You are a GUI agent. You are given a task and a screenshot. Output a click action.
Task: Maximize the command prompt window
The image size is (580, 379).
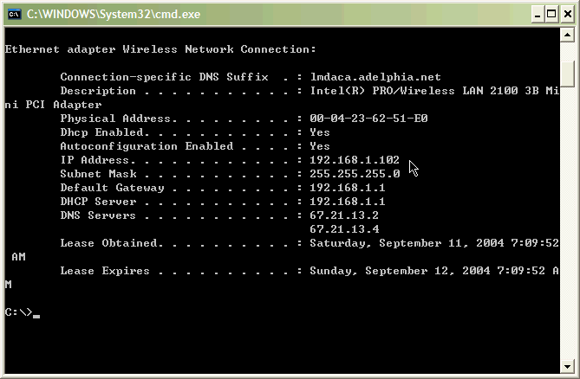point(551,14)
